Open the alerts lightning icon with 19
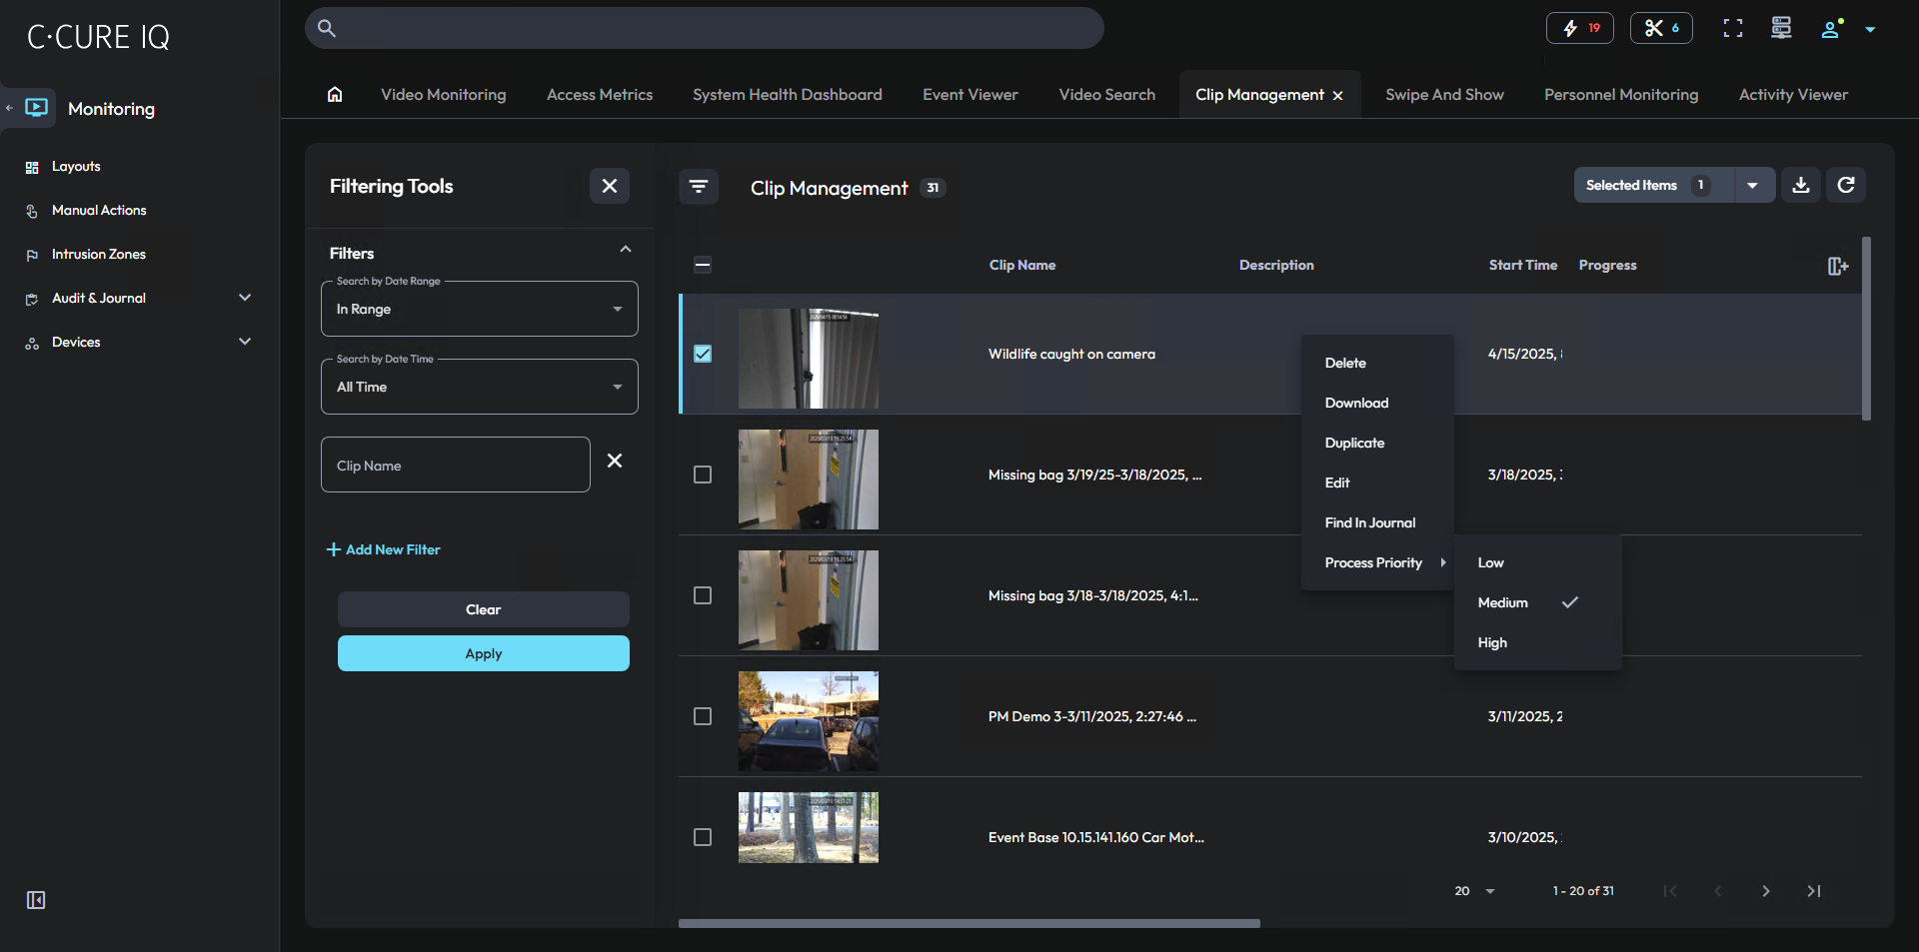 click(x=1579, y=29)
